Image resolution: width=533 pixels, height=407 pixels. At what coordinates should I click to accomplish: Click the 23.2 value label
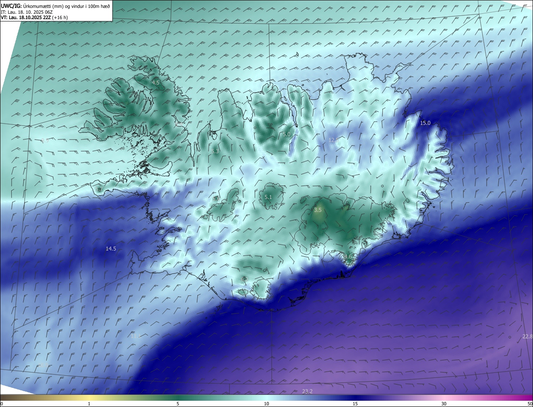(307, 391)
